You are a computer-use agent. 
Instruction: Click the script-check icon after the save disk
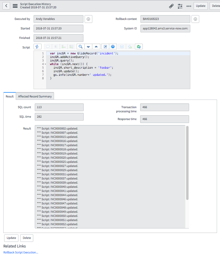(x=130, y=47)
